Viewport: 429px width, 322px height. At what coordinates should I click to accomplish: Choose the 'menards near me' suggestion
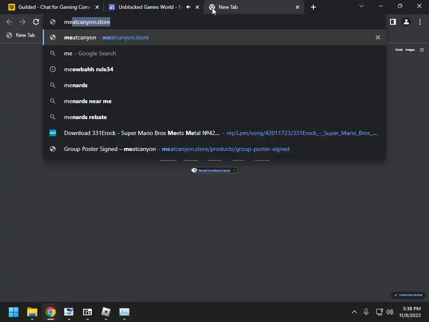click(x=214, y=101)
